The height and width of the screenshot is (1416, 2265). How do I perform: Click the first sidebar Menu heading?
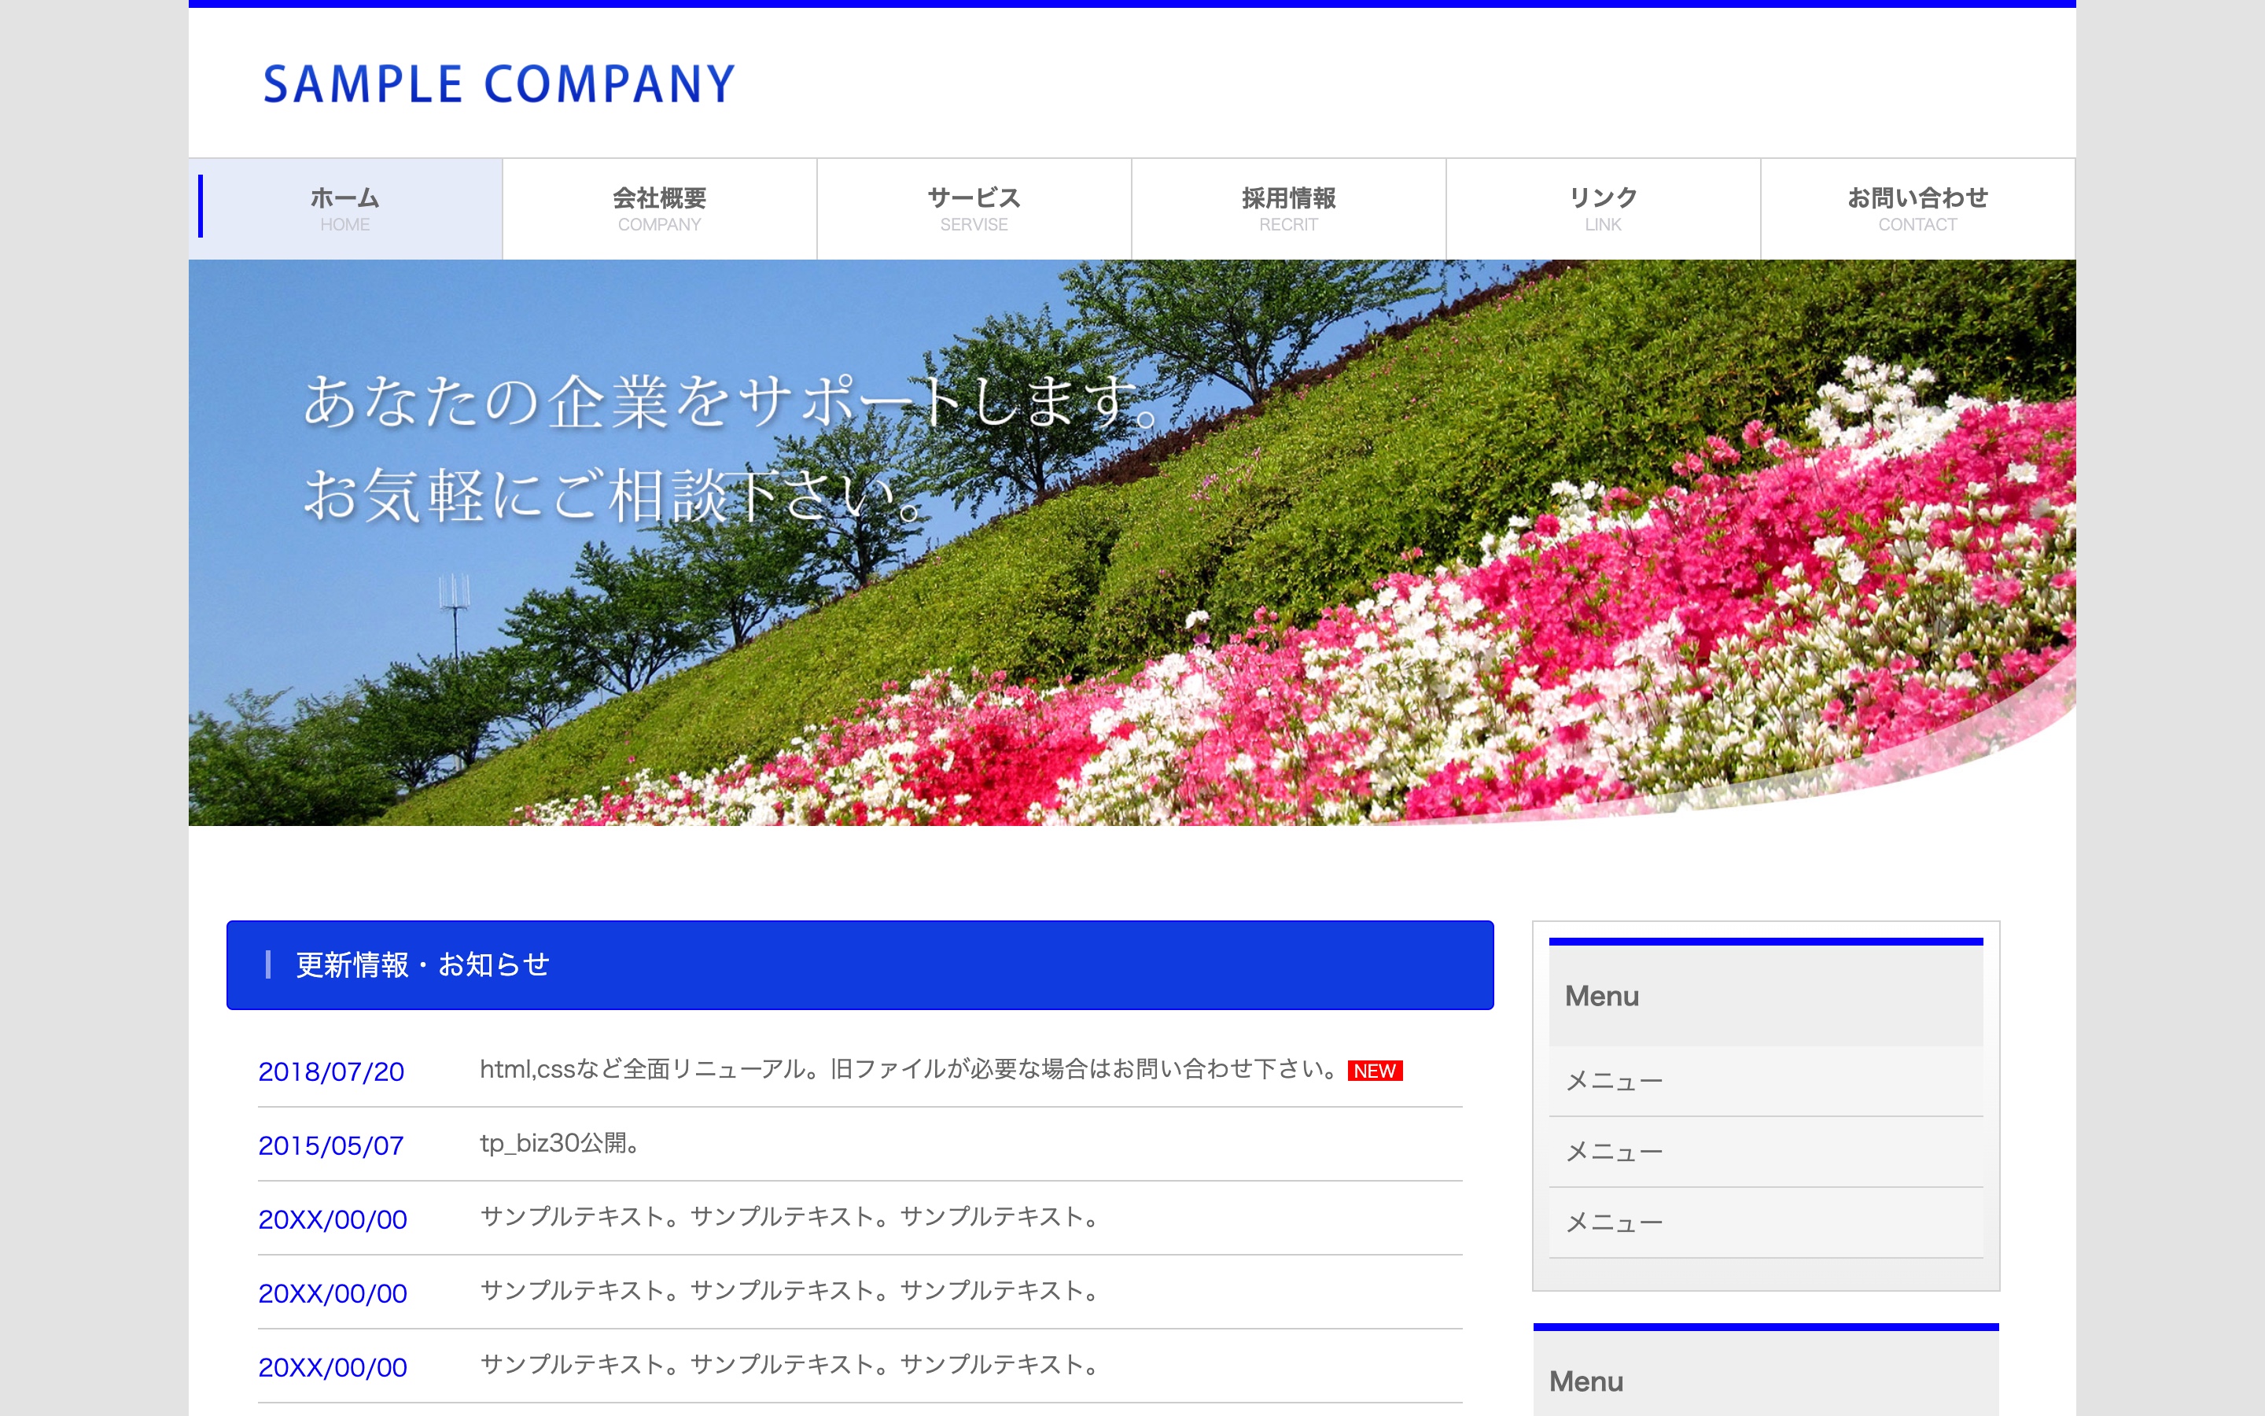(x=1602, y=995)
